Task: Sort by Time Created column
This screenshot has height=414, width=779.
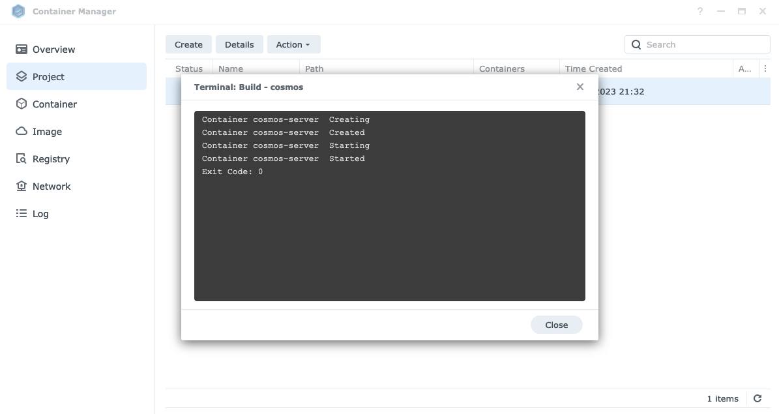Action: tap(593, 68)
